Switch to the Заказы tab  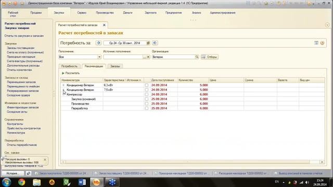115,66
